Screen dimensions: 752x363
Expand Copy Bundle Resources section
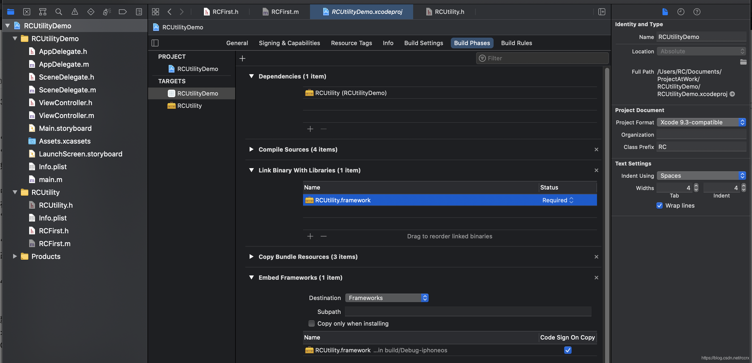[x=251, y=257]
